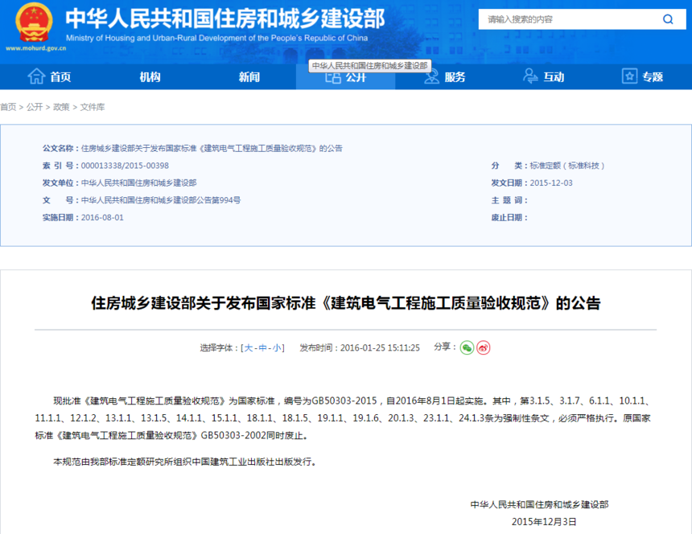This screenshot has width=692, height=534.
Task: Focus the search input field
Action: pyautogui.click(x=570, y=19)
